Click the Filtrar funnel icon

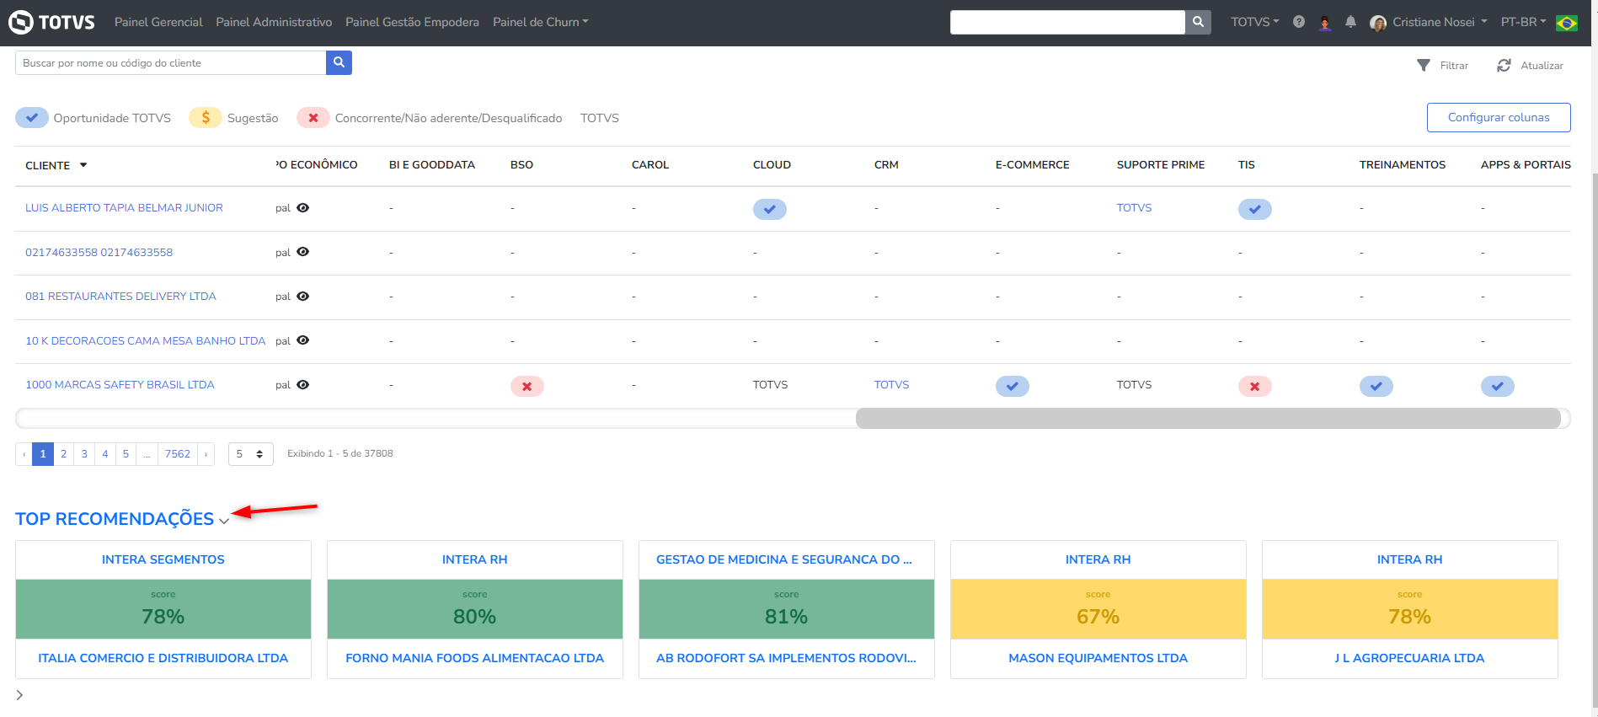click(1424, 65)
